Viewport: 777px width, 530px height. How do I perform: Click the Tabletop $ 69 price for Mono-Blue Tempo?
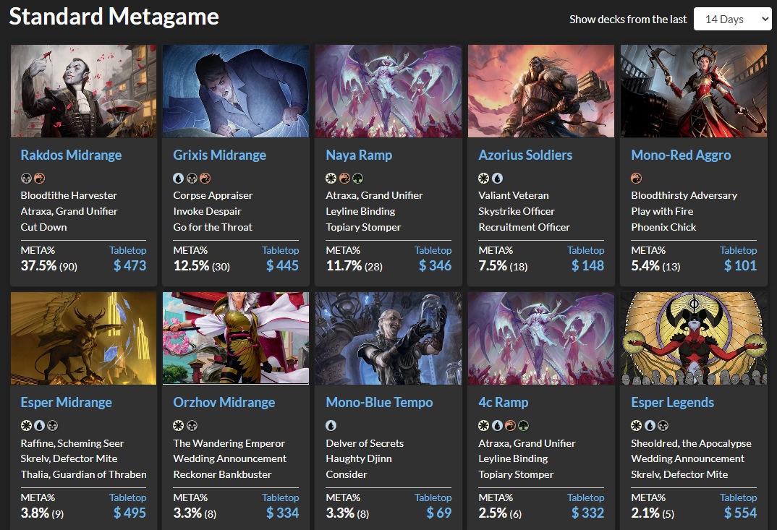coord(439,513)
